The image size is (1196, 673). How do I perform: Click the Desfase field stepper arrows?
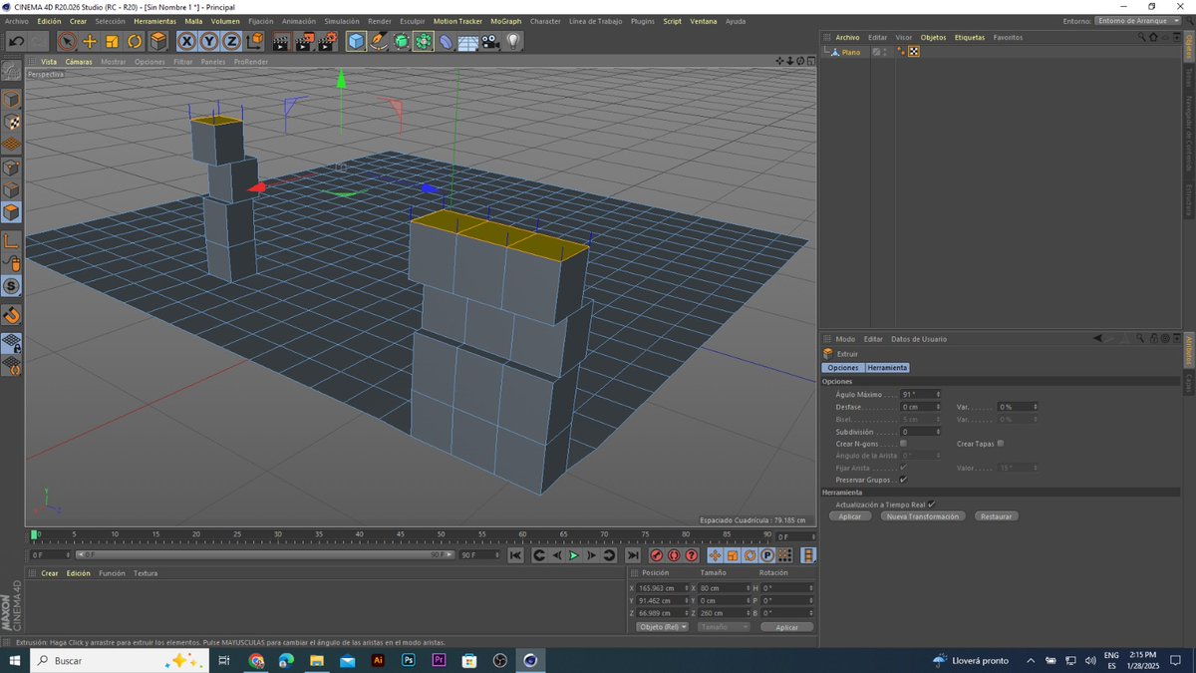pyautogui.click(x=939, y=407)
